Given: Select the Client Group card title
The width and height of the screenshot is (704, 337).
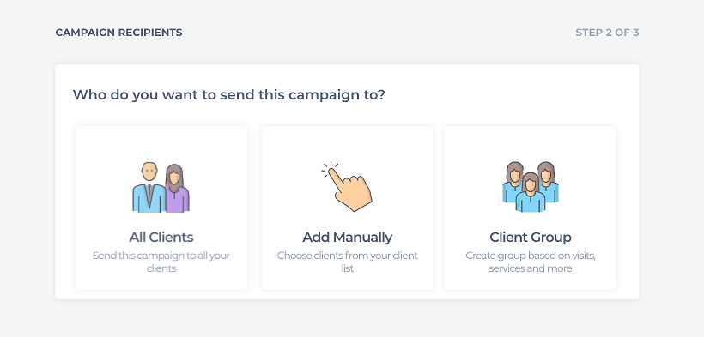Looking at the screenshot, I should [x=531, y=237].
